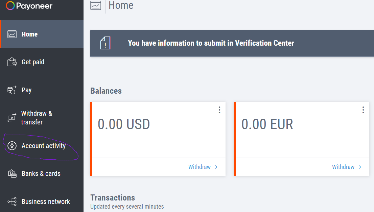Switch to the Home tab in navigation
This screenshot has height=212, width=374.
[x=30, y=34]
